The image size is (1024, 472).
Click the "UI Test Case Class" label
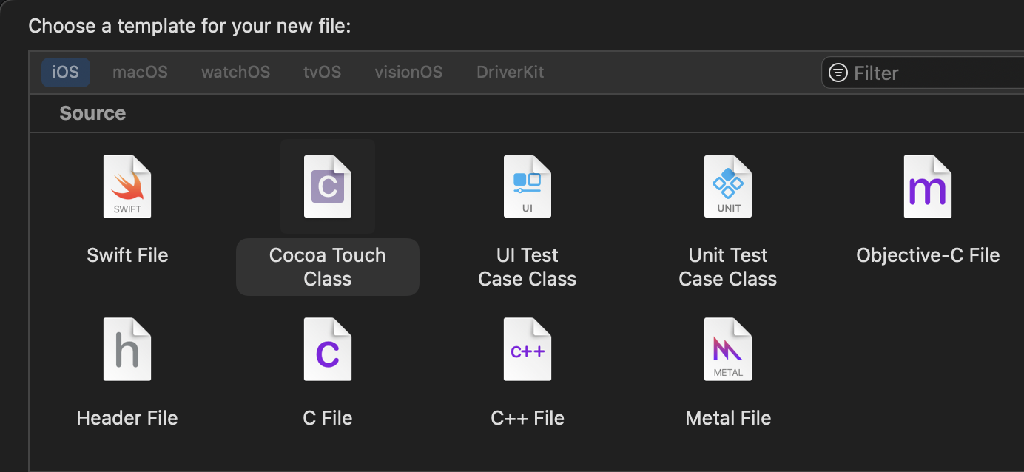[528, 267]
